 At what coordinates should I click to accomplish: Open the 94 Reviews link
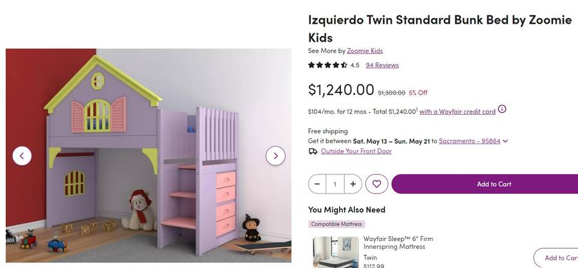coord(382,65)
